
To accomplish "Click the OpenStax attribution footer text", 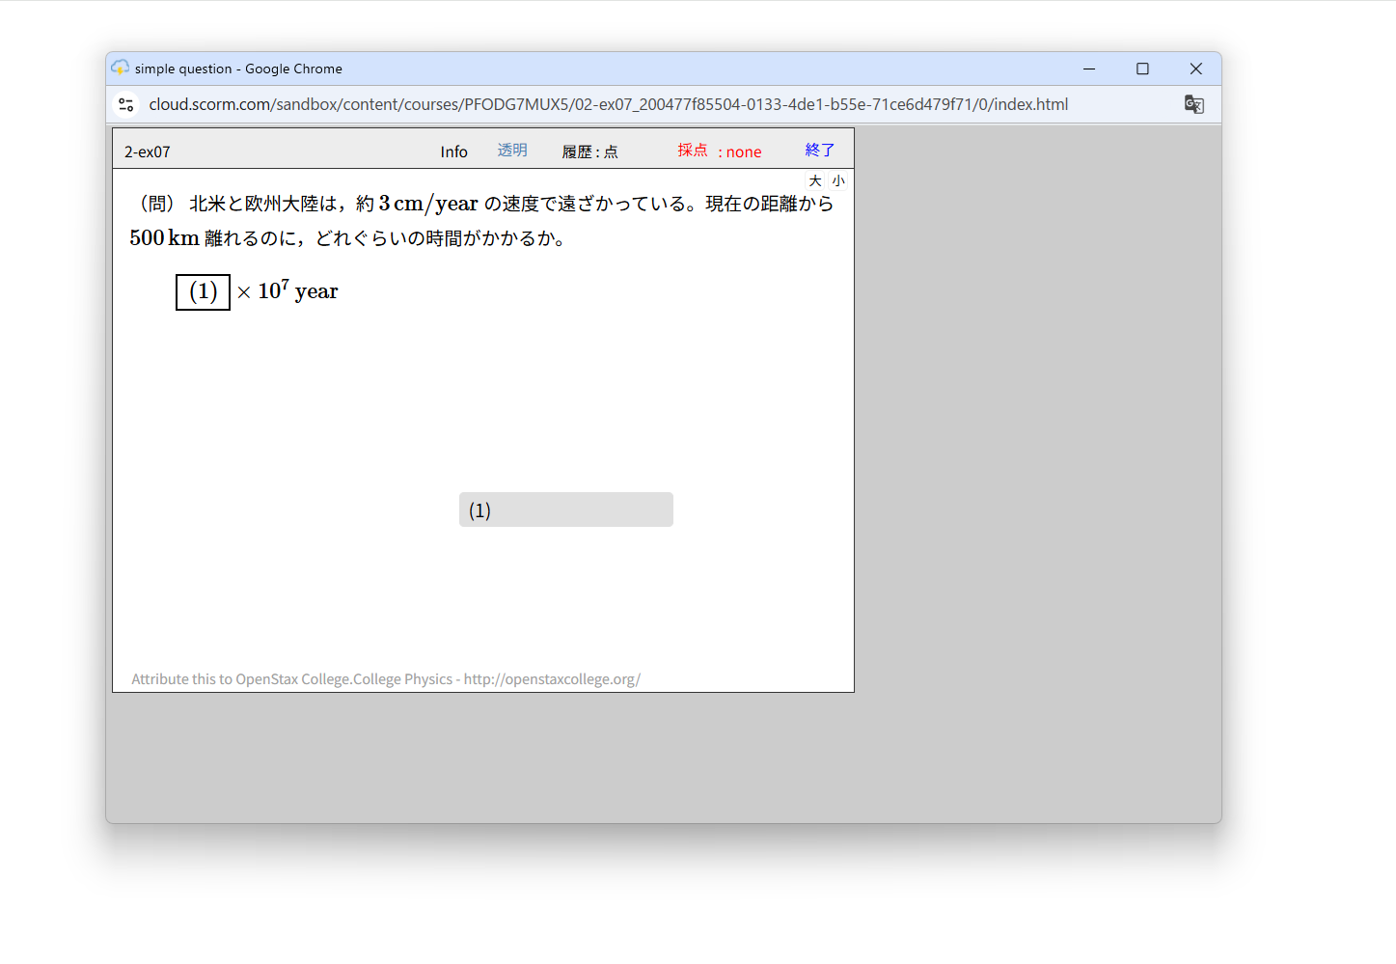I will pyautogui.click(x=386, y=679).
